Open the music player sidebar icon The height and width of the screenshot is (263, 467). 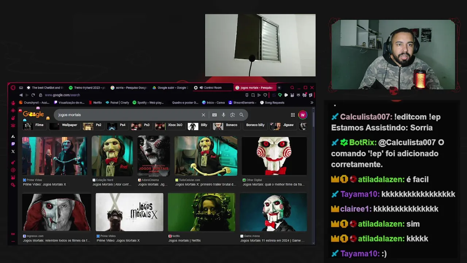(x=13, y=163)
